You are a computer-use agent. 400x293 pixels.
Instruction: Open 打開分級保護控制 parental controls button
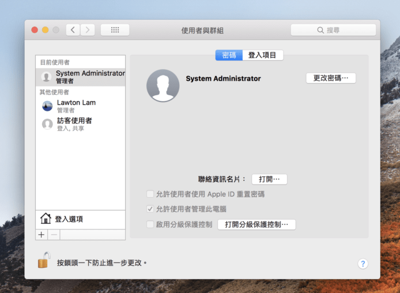256,224
